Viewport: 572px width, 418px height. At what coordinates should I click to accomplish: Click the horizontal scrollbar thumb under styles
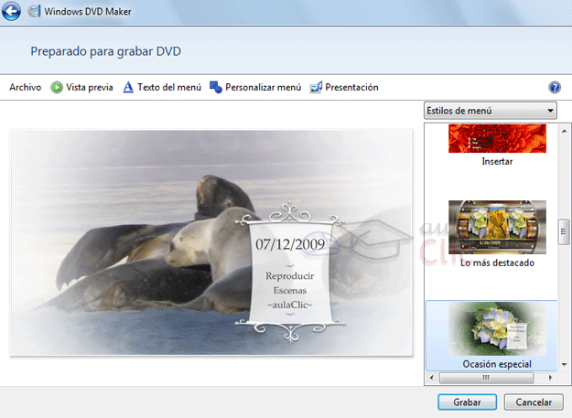(x=486, y=376)
